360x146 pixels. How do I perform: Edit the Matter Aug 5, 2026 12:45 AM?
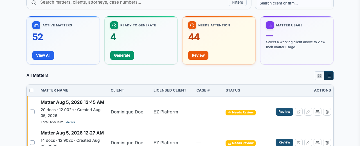308,112
